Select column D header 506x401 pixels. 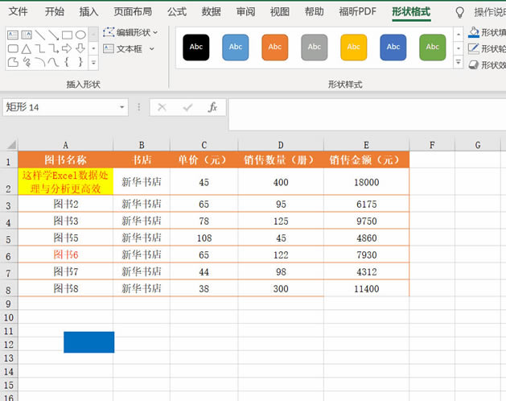[281, 145]
